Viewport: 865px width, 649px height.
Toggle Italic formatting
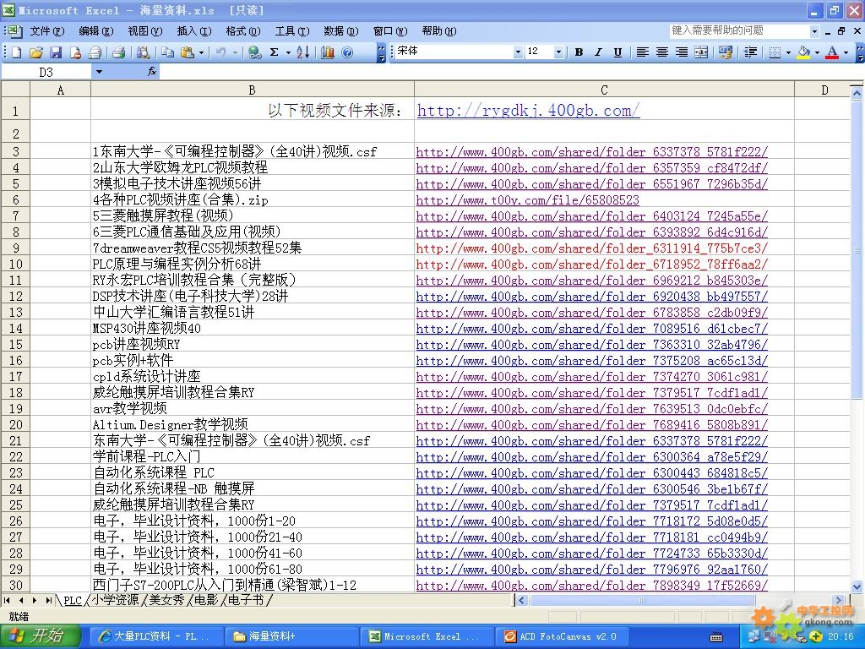(598, 52)
